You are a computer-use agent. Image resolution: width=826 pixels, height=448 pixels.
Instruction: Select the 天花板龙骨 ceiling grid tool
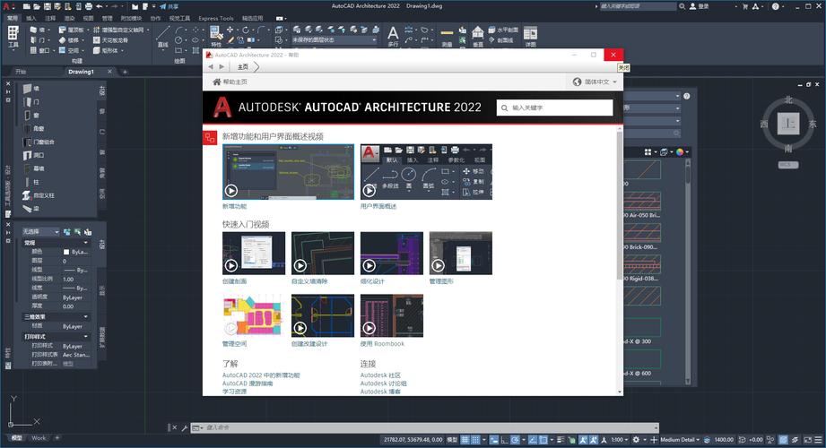coord(110,40)
